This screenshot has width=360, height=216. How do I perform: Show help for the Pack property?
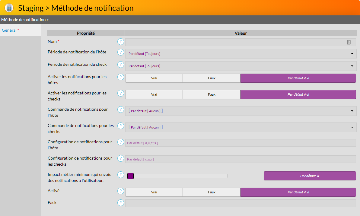pyautogui.click(x=121, y=203)
